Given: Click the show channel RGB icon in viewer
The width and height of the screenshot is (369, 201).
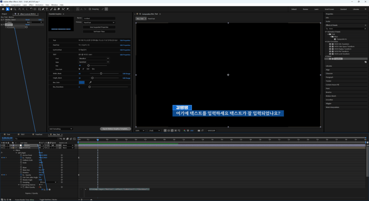Looking at the screenshot, I should pos(184,131).
